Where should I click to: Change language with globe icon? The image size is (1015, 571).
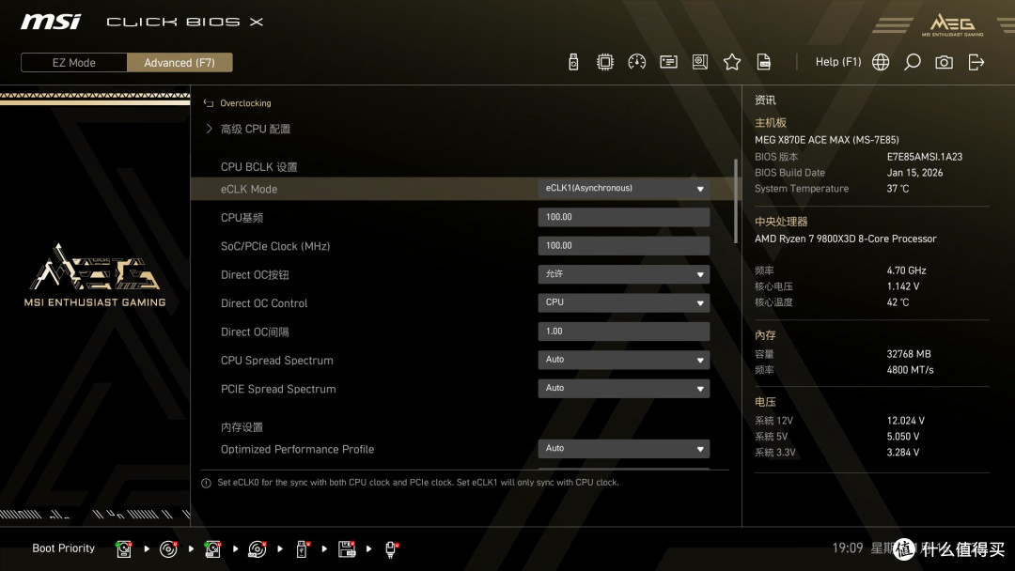pyautogui.click(x=881, y=62)
